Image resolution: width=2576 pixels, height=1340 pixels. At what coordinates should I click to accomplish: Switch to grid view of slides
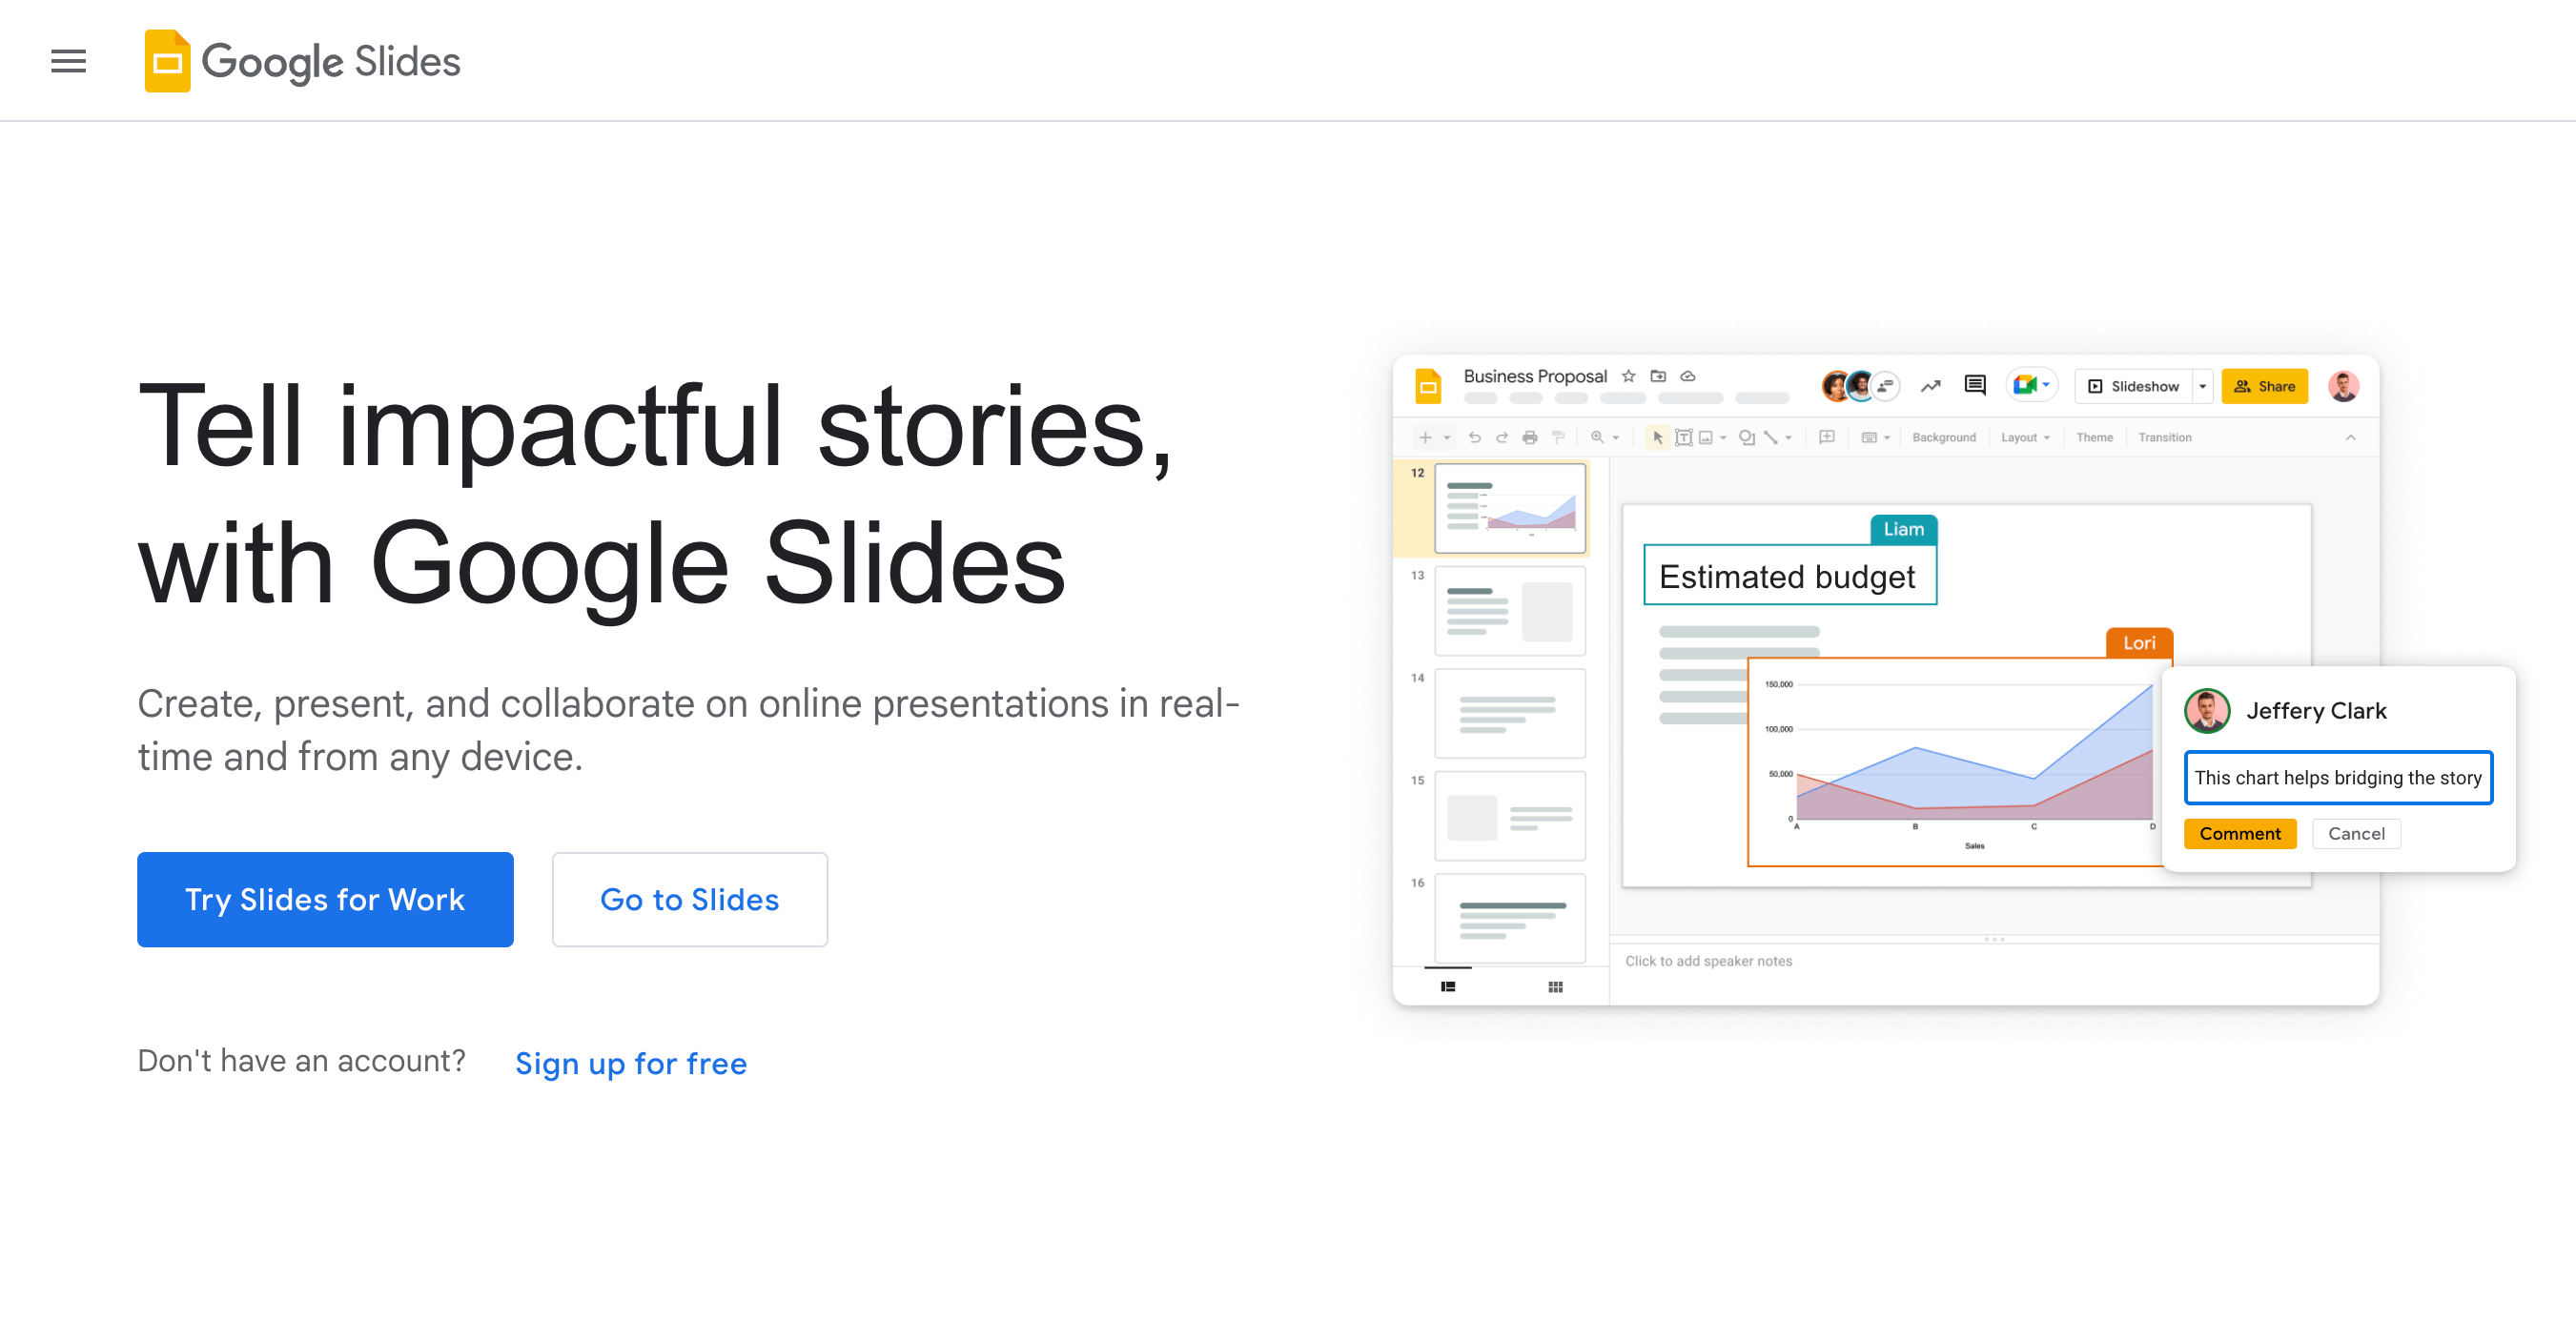tap(1555, 987)
